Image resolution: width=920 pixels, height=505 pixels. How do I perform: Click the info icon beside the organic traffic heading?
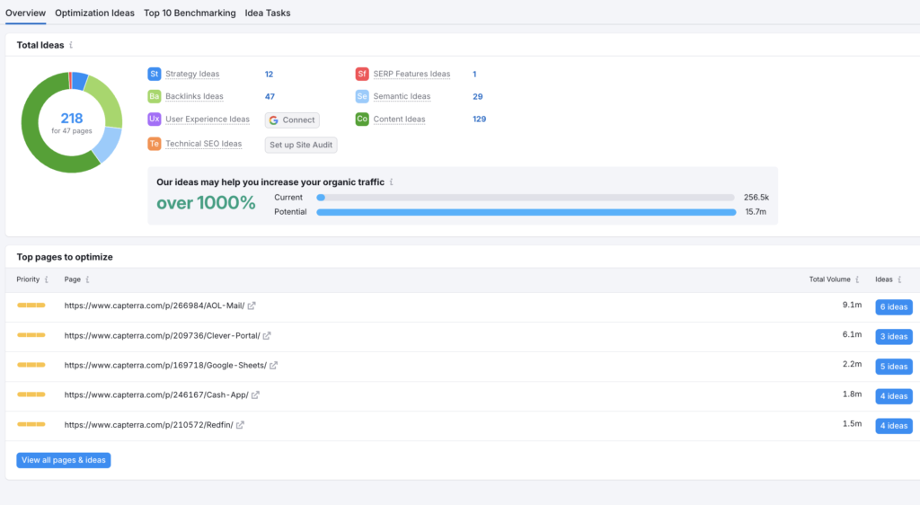click(392, 182)
